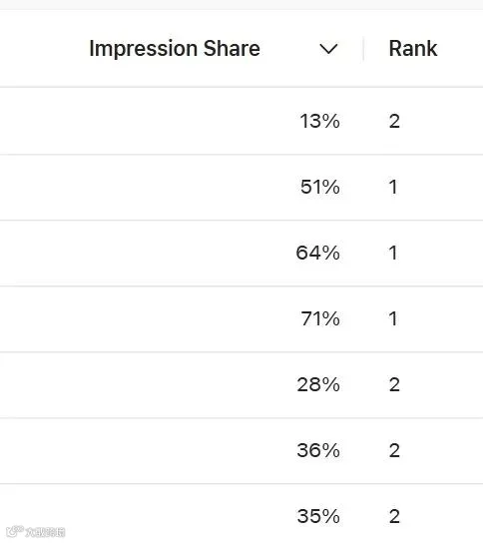Click rank 1 in the 71% row

click(x=392, y=318)
